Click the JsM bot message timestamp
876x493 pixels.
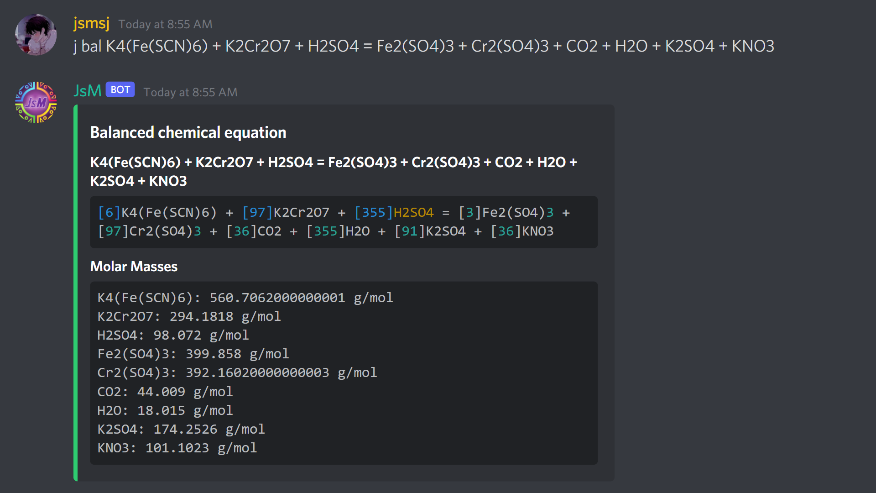click(x=190, y=92)
